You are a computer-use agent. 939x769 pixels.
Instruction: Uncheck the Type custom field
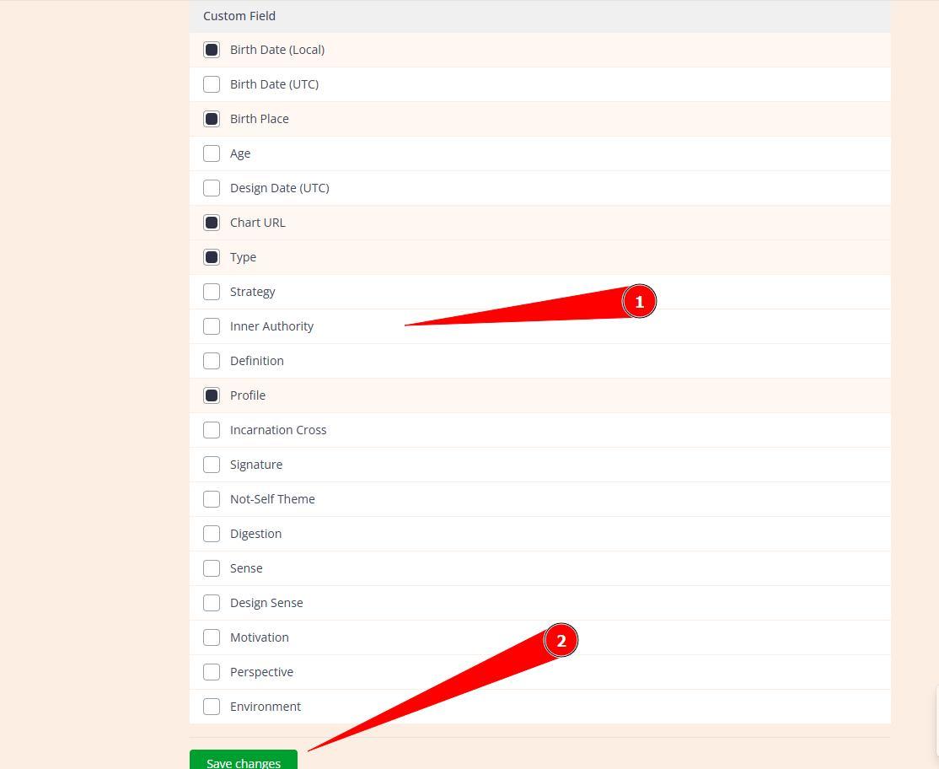[212, 257]
